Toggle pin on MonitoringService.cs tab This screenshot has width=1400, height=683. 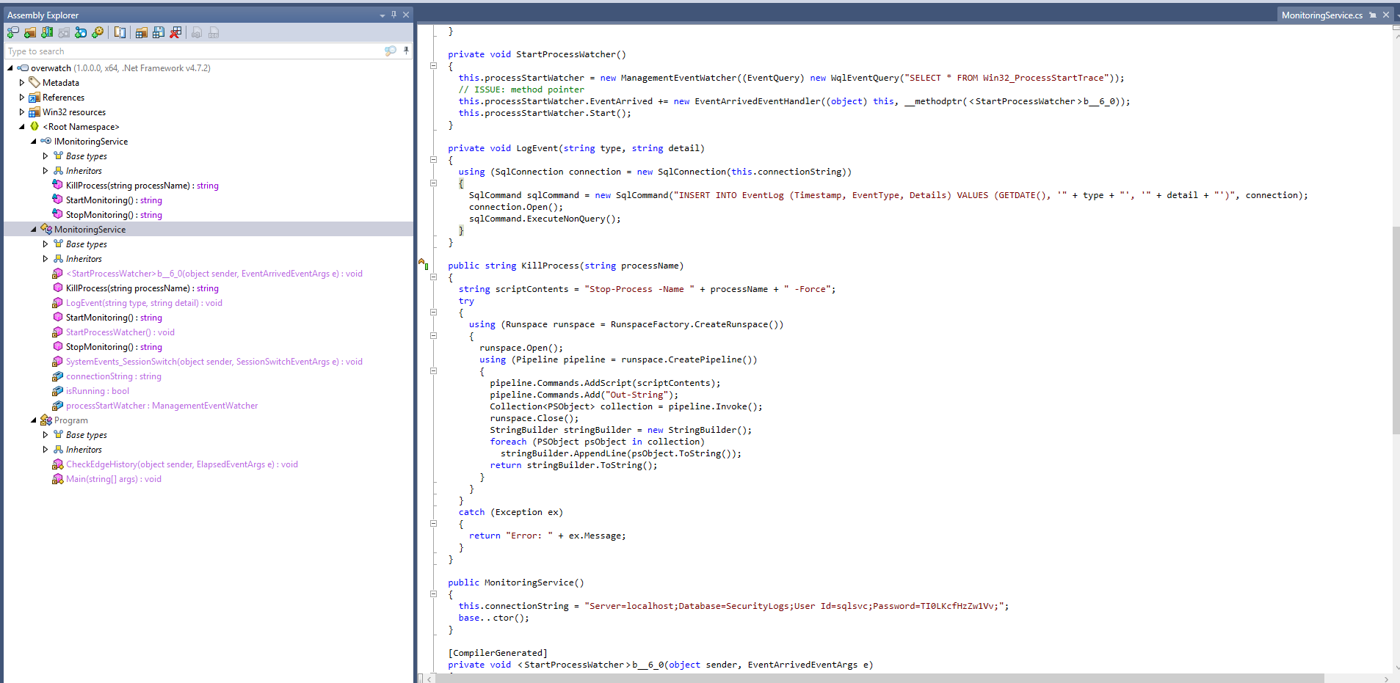pyautogui.click(x=1373, y=15)
